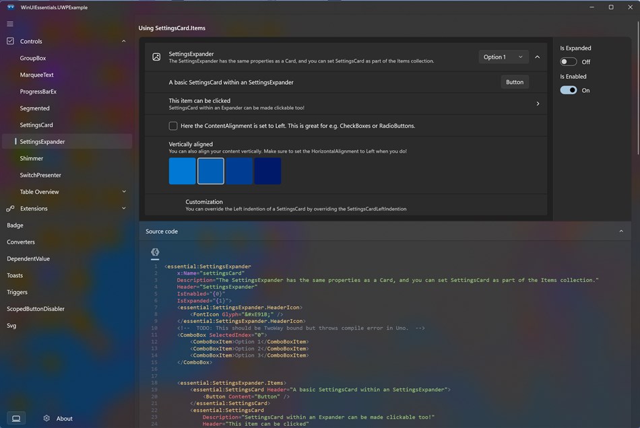The width and height of the screenshot is (640, 428).
Task: Select the lightest blue swatch
Action: [182, 171]
